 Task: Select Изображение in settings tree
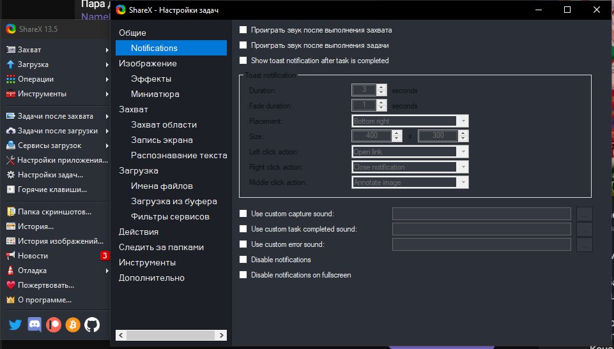click(148, 63)
